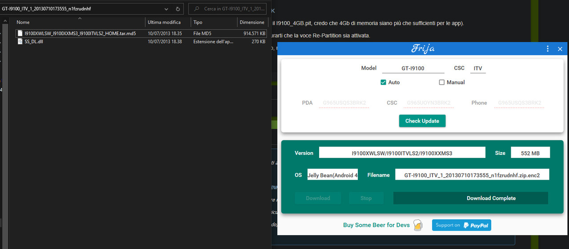Select file SS_DL.dll
This screenshot has width=569, height=249.
pos(34,41)
